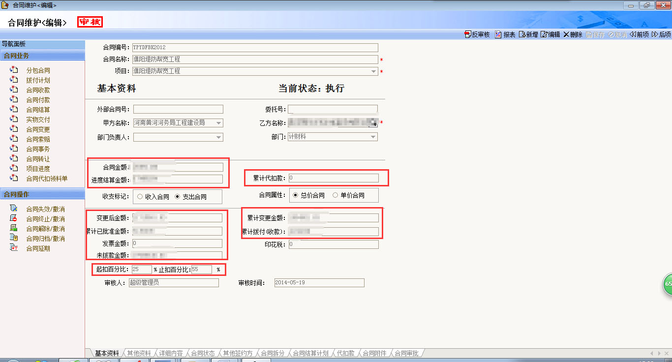
Task: Open 合同付款 link in sidebar
Action: coord(38,100)
